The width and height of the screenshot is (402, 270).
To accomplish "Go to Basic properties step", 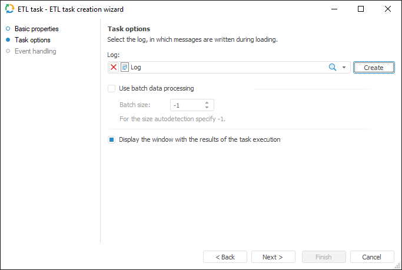I will tap(36, 29).
